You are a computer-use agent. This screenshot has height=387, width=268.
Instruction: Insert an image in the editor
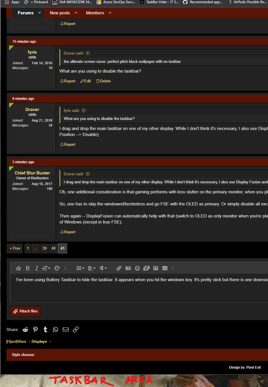[x=128, y=268]
